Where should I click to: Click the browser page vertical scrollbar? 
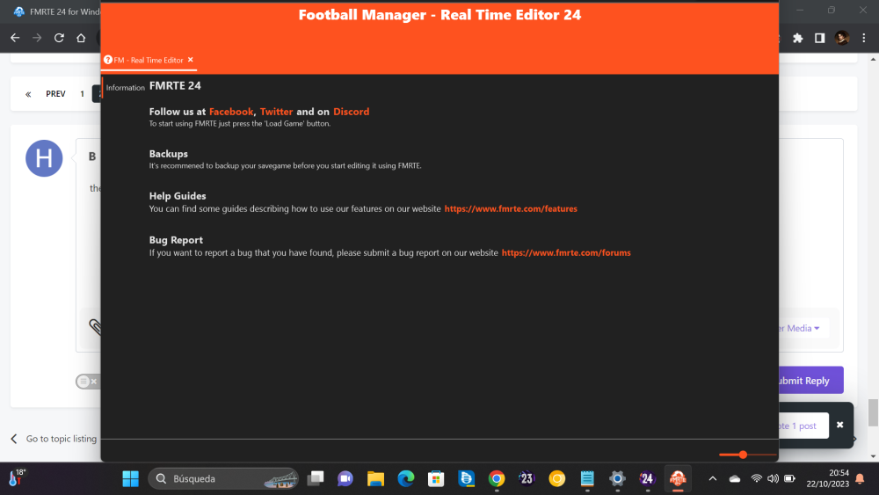873,412
